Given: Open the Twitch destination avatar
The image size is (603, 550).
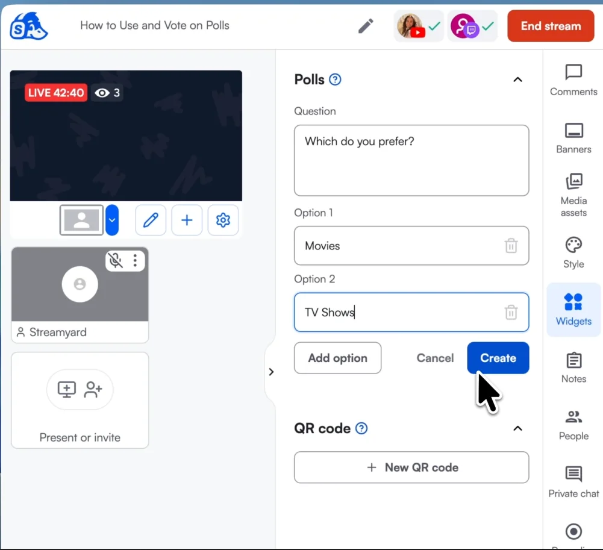Looking at the screenshot, I should click(x=464, y=26).
